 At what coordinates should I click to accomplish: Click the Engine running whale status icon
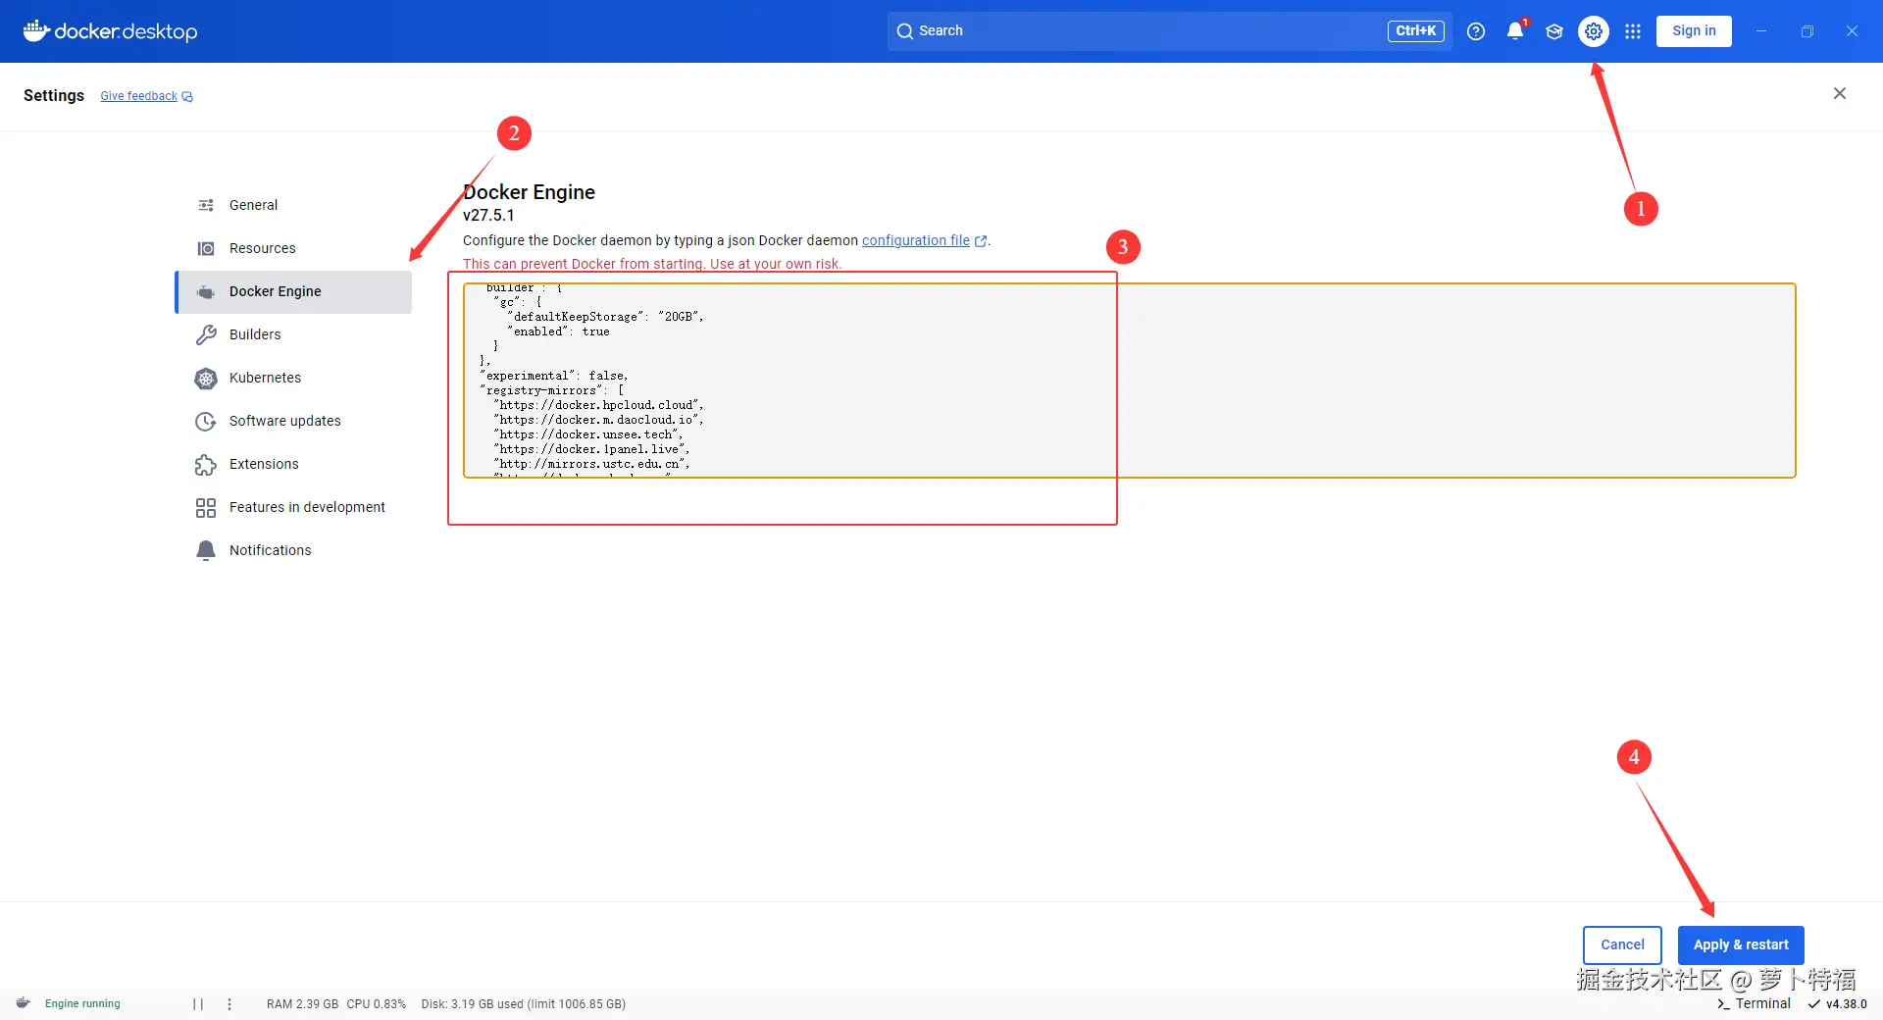point(24,1003)
